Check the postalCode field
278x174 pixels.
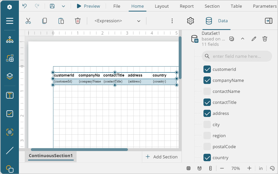pyautogui.click(x=207, y=146)
